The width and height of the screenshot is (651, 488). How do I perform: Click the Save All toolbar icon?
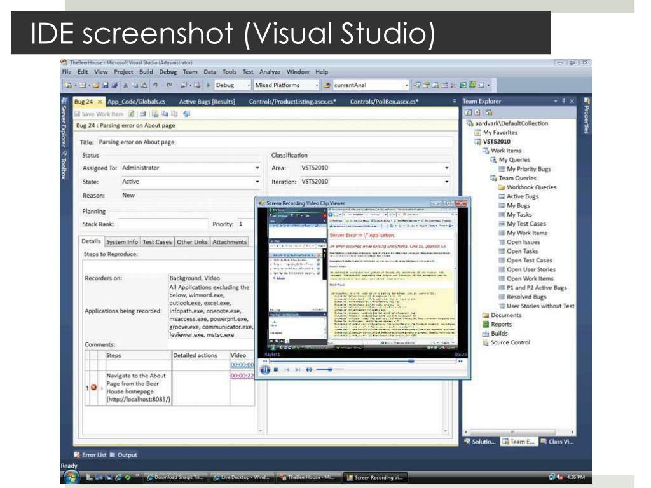tap(114, 85)
